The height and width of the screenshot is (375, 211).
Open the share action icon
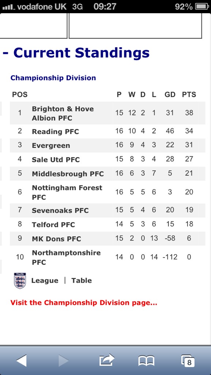click(107, 360)
